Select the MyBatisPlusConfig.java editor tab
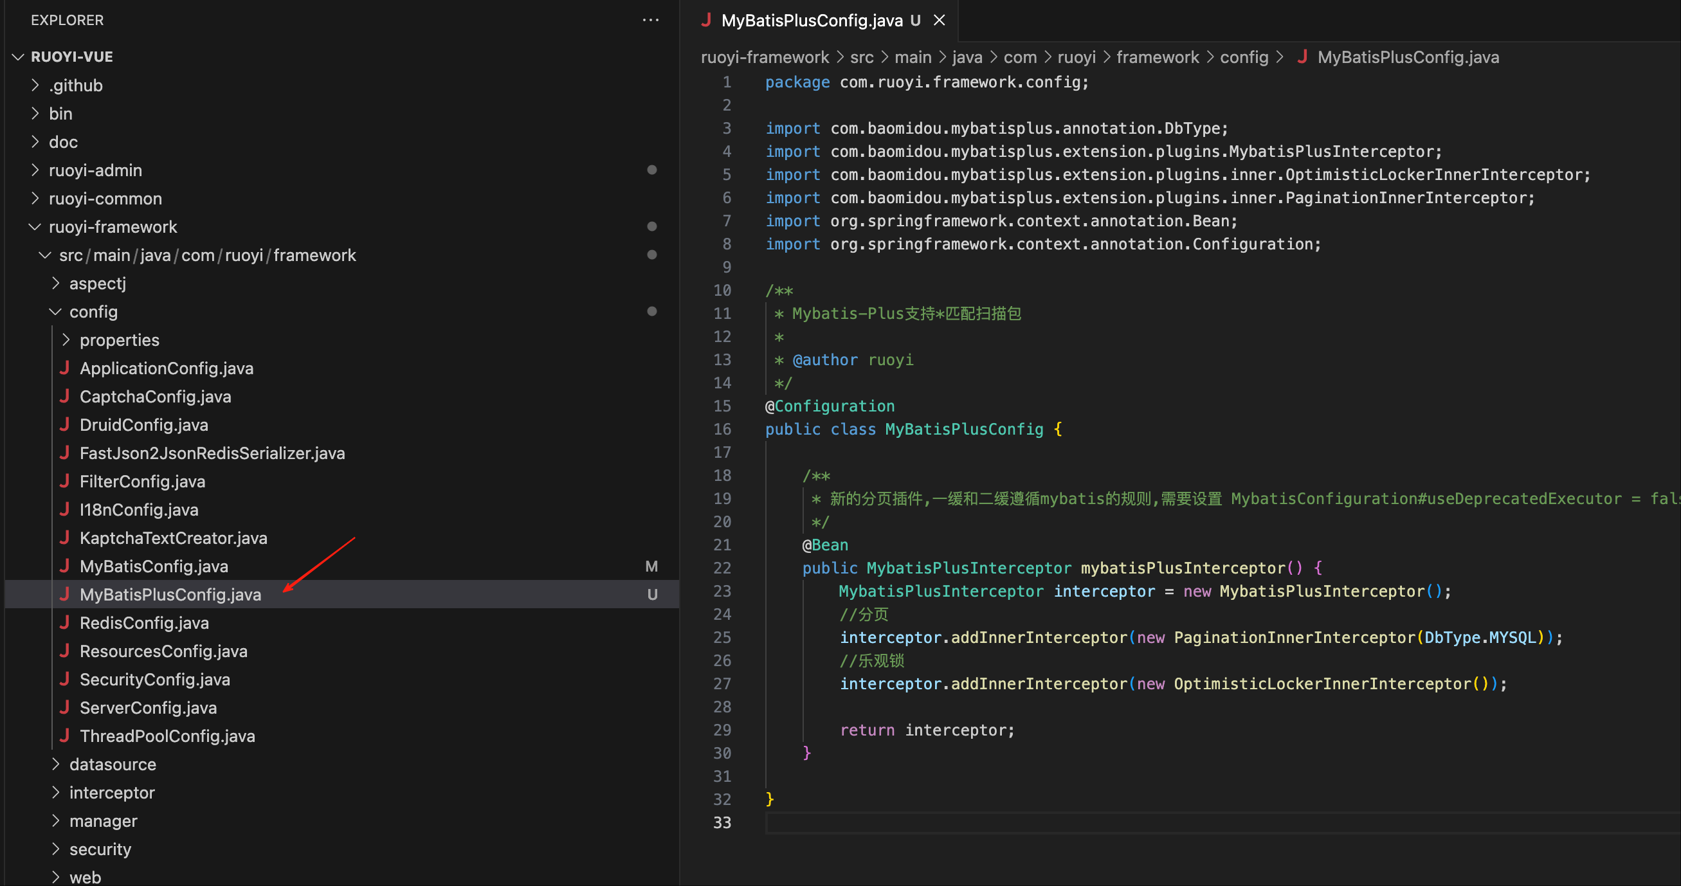1681x886 pixels. (811, 20)
